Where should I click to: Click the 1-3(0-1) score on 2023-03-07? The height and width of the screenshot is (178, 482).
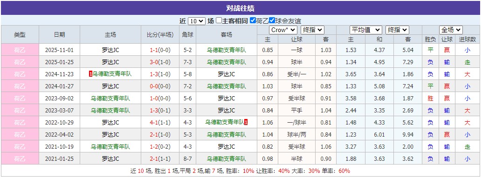coord(160,111)
